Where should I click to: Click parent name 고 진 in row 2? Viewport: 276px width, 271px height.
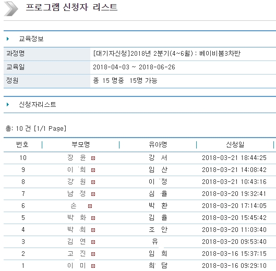[77, 254]
